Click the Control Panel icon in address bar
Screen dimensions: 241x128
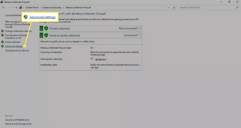click(21, 7)
